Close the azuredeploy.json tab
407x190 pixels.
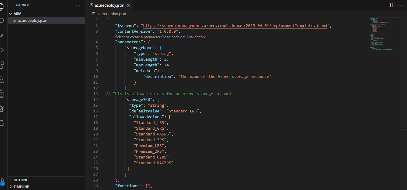pyautogui.click(x=128, y=5)
